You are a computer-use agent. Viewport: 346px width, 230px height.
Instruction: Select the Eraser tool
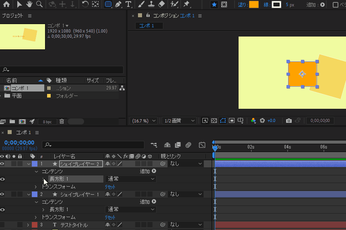coord(161,4)
